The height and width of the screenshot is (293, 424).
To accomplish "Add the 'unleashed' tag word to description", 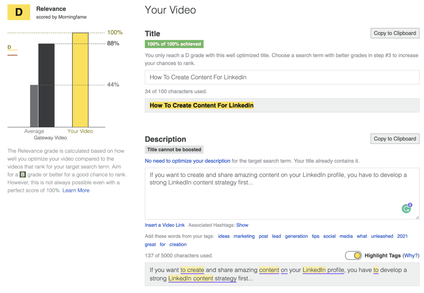I will tap(382, 236).
